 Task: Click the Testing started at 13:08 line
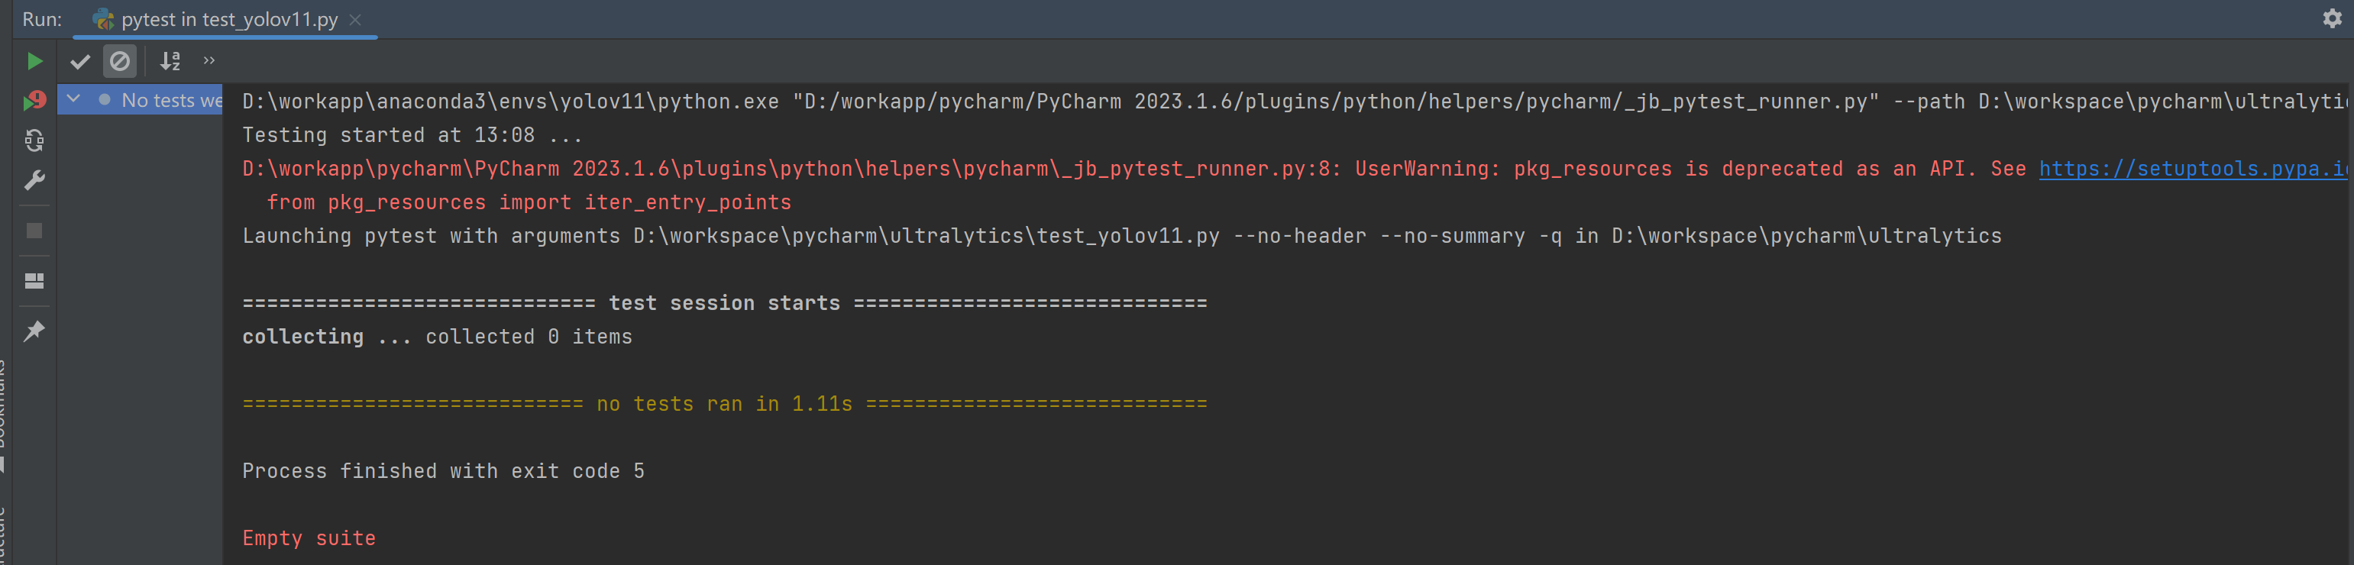(412, 135)
